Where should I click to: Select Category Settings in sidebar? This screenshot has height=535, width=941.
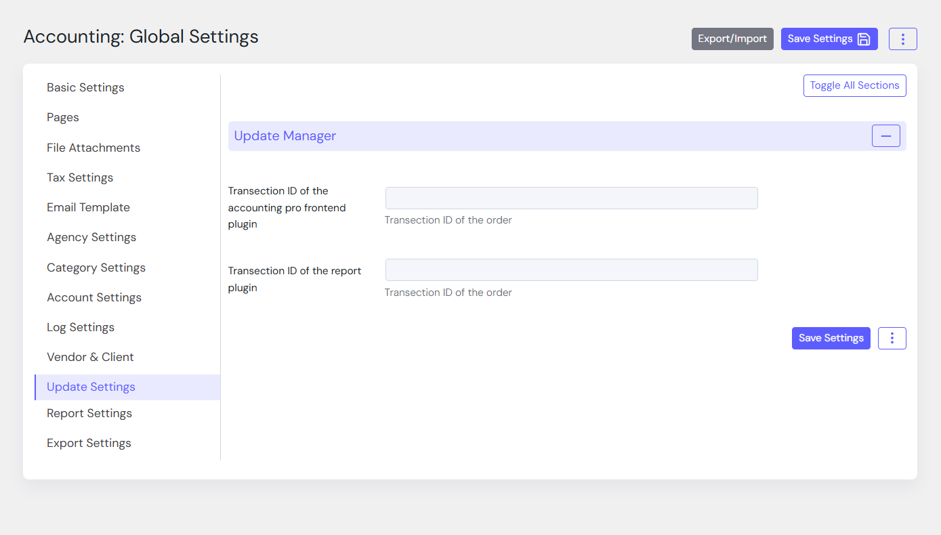(x=96, y=268)
